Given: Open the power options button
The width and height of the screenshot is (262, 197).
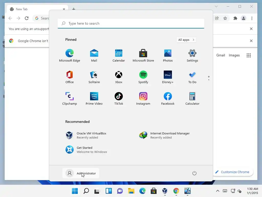Looking at the screenshot, I should (194, 173).
